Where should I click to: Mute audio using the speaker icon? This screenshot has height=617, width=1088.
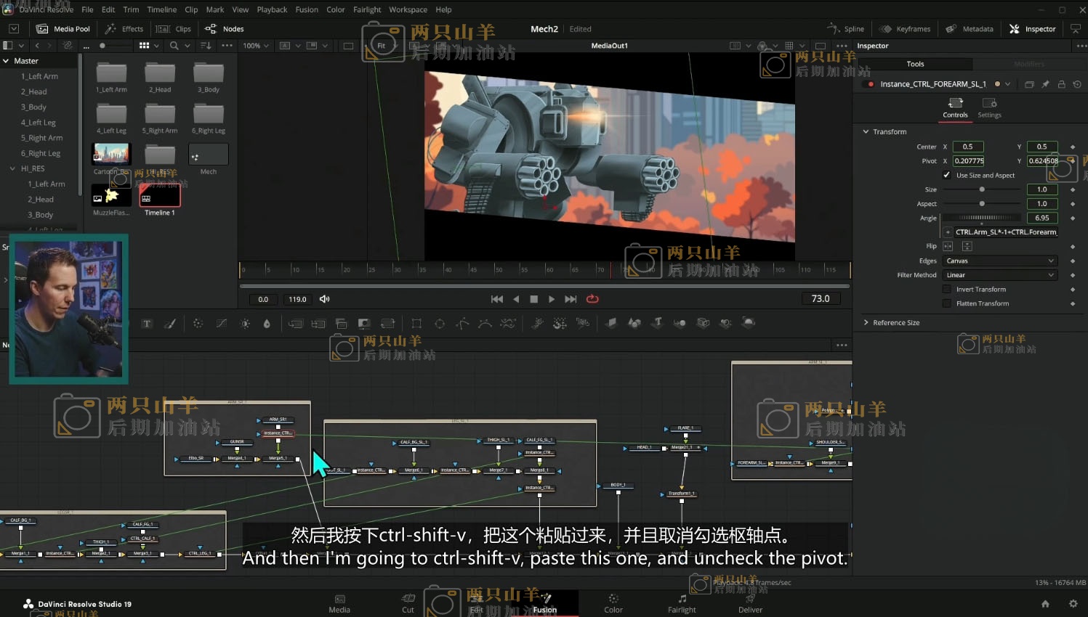pyautogui.click(x=324, y=299)
